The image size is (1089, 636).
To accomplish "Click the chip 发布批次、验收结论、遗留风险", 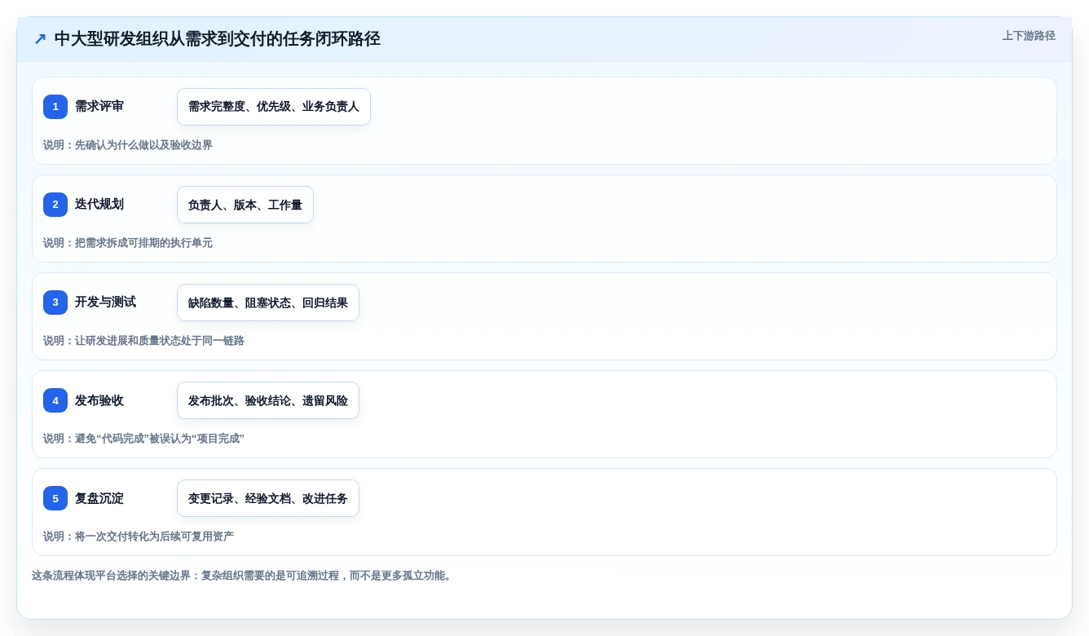I will click(x=268, y=400).
